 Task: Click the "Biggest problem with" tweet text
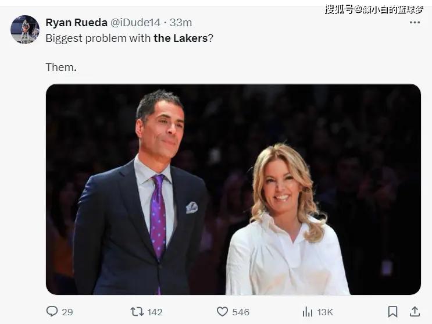(x=98, y=38)
